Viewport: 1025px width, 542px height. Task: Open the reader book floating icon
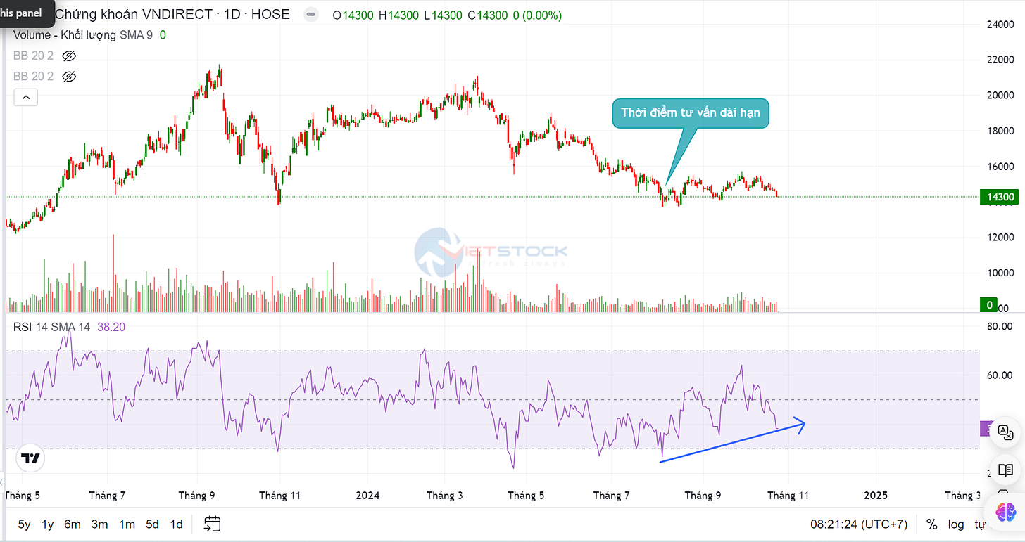point(1005,470)
